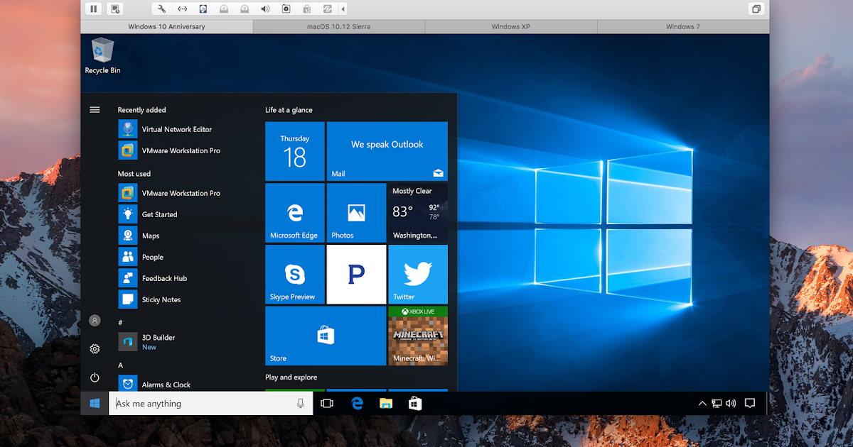This screenshot has width=853, height=447.
Task: Show hidden tray icons chevron
Action: coord(702,403)
